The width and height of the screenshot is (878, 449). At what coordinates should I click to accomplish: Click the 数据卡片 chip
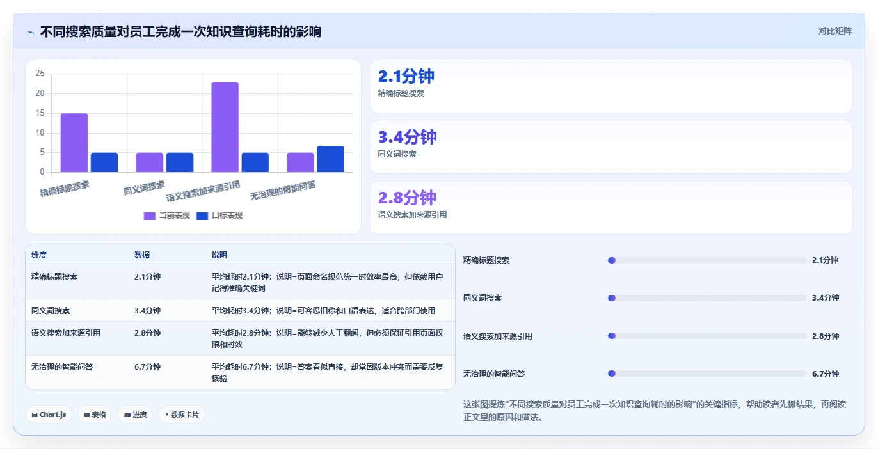pos(182,414)
